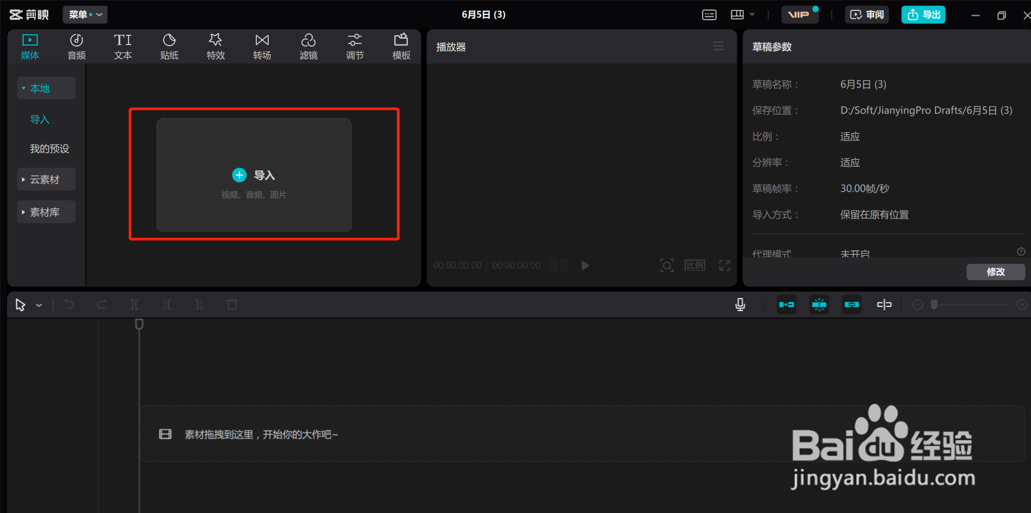Select 导入 in the sidebar
Screen dimensions: 1031x513
tap(40, 119)
